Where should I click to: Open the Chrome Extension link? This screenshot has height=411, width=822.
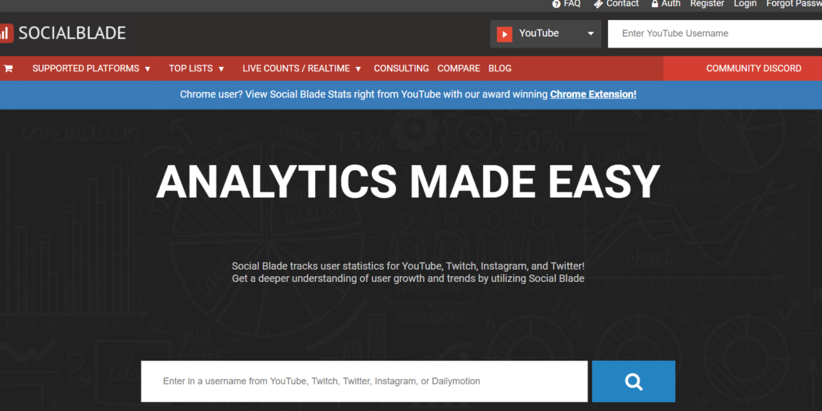593,94
